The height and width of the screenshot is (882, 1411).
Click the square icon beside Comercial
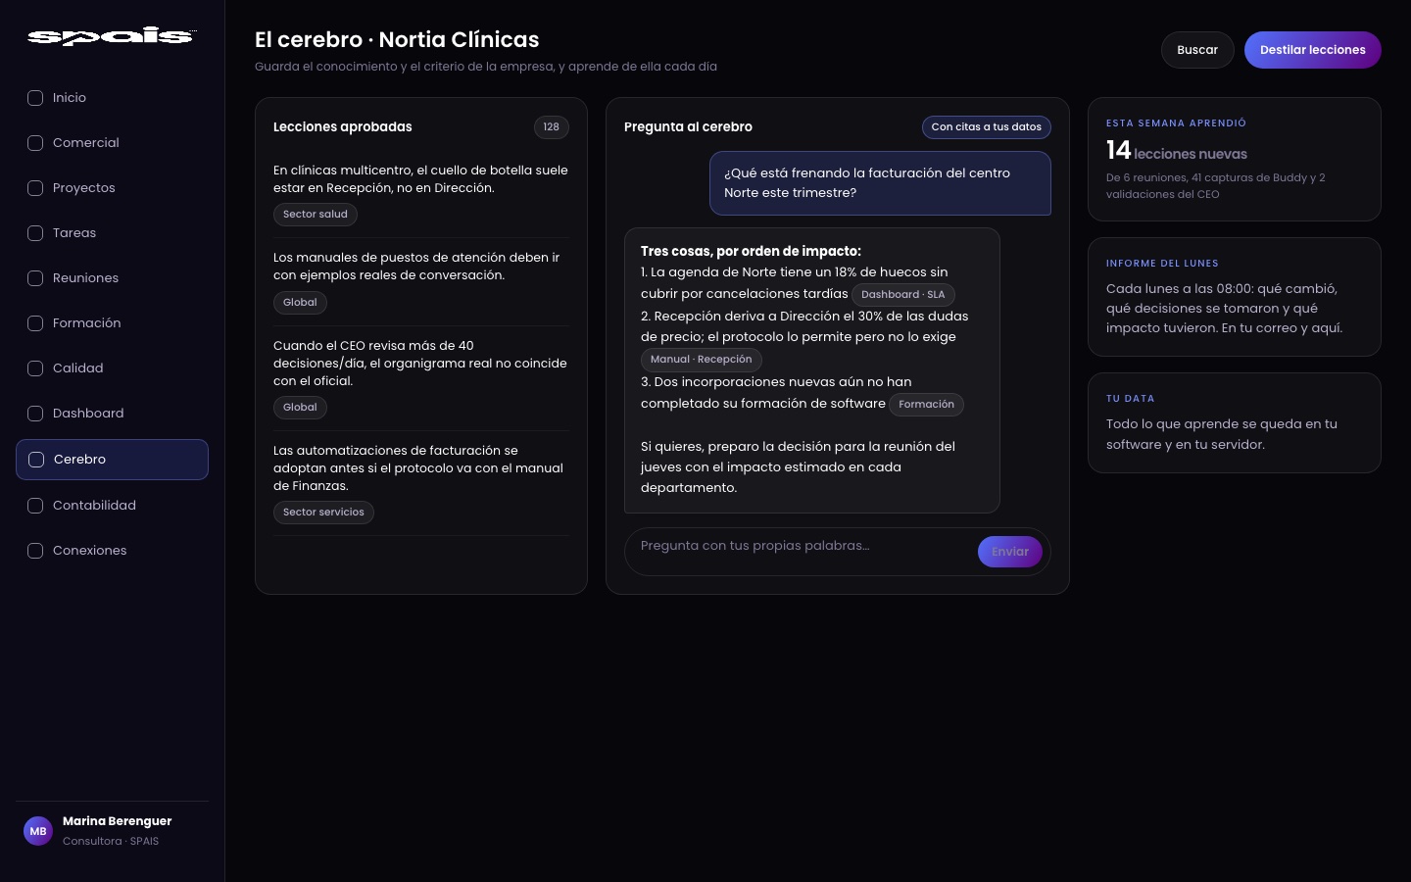[x=35, y=143]
